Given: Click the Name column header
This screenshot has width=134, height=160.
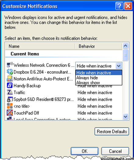Looking at the screenshot, I should (40, 46).
